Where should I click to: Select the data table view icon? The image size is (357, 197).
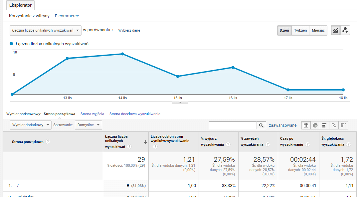pyautogui.click(x=306, y=125)
